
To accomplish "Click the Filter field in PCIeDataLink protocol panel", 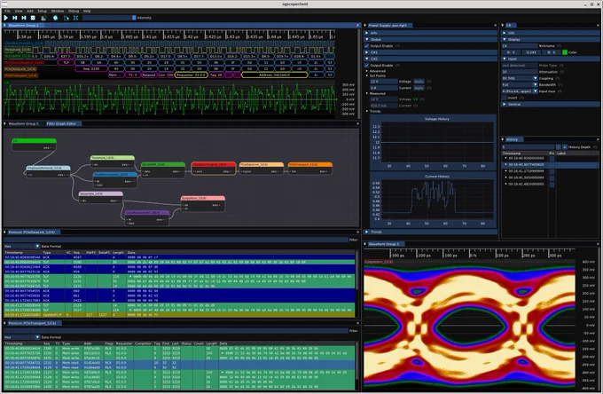I will click(175, 240).
